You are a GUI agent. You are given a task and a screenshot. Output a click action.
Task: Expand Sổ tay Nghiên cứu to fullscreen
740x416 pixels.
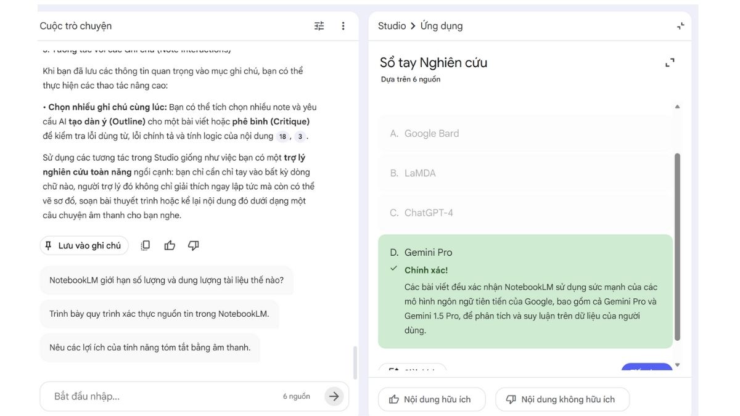[670, 63]
